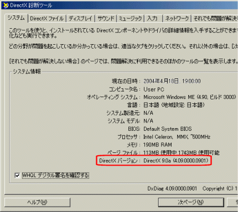Click the ヘルプ(H) button
The image size is (238, 212).
(x=37, y=202)
